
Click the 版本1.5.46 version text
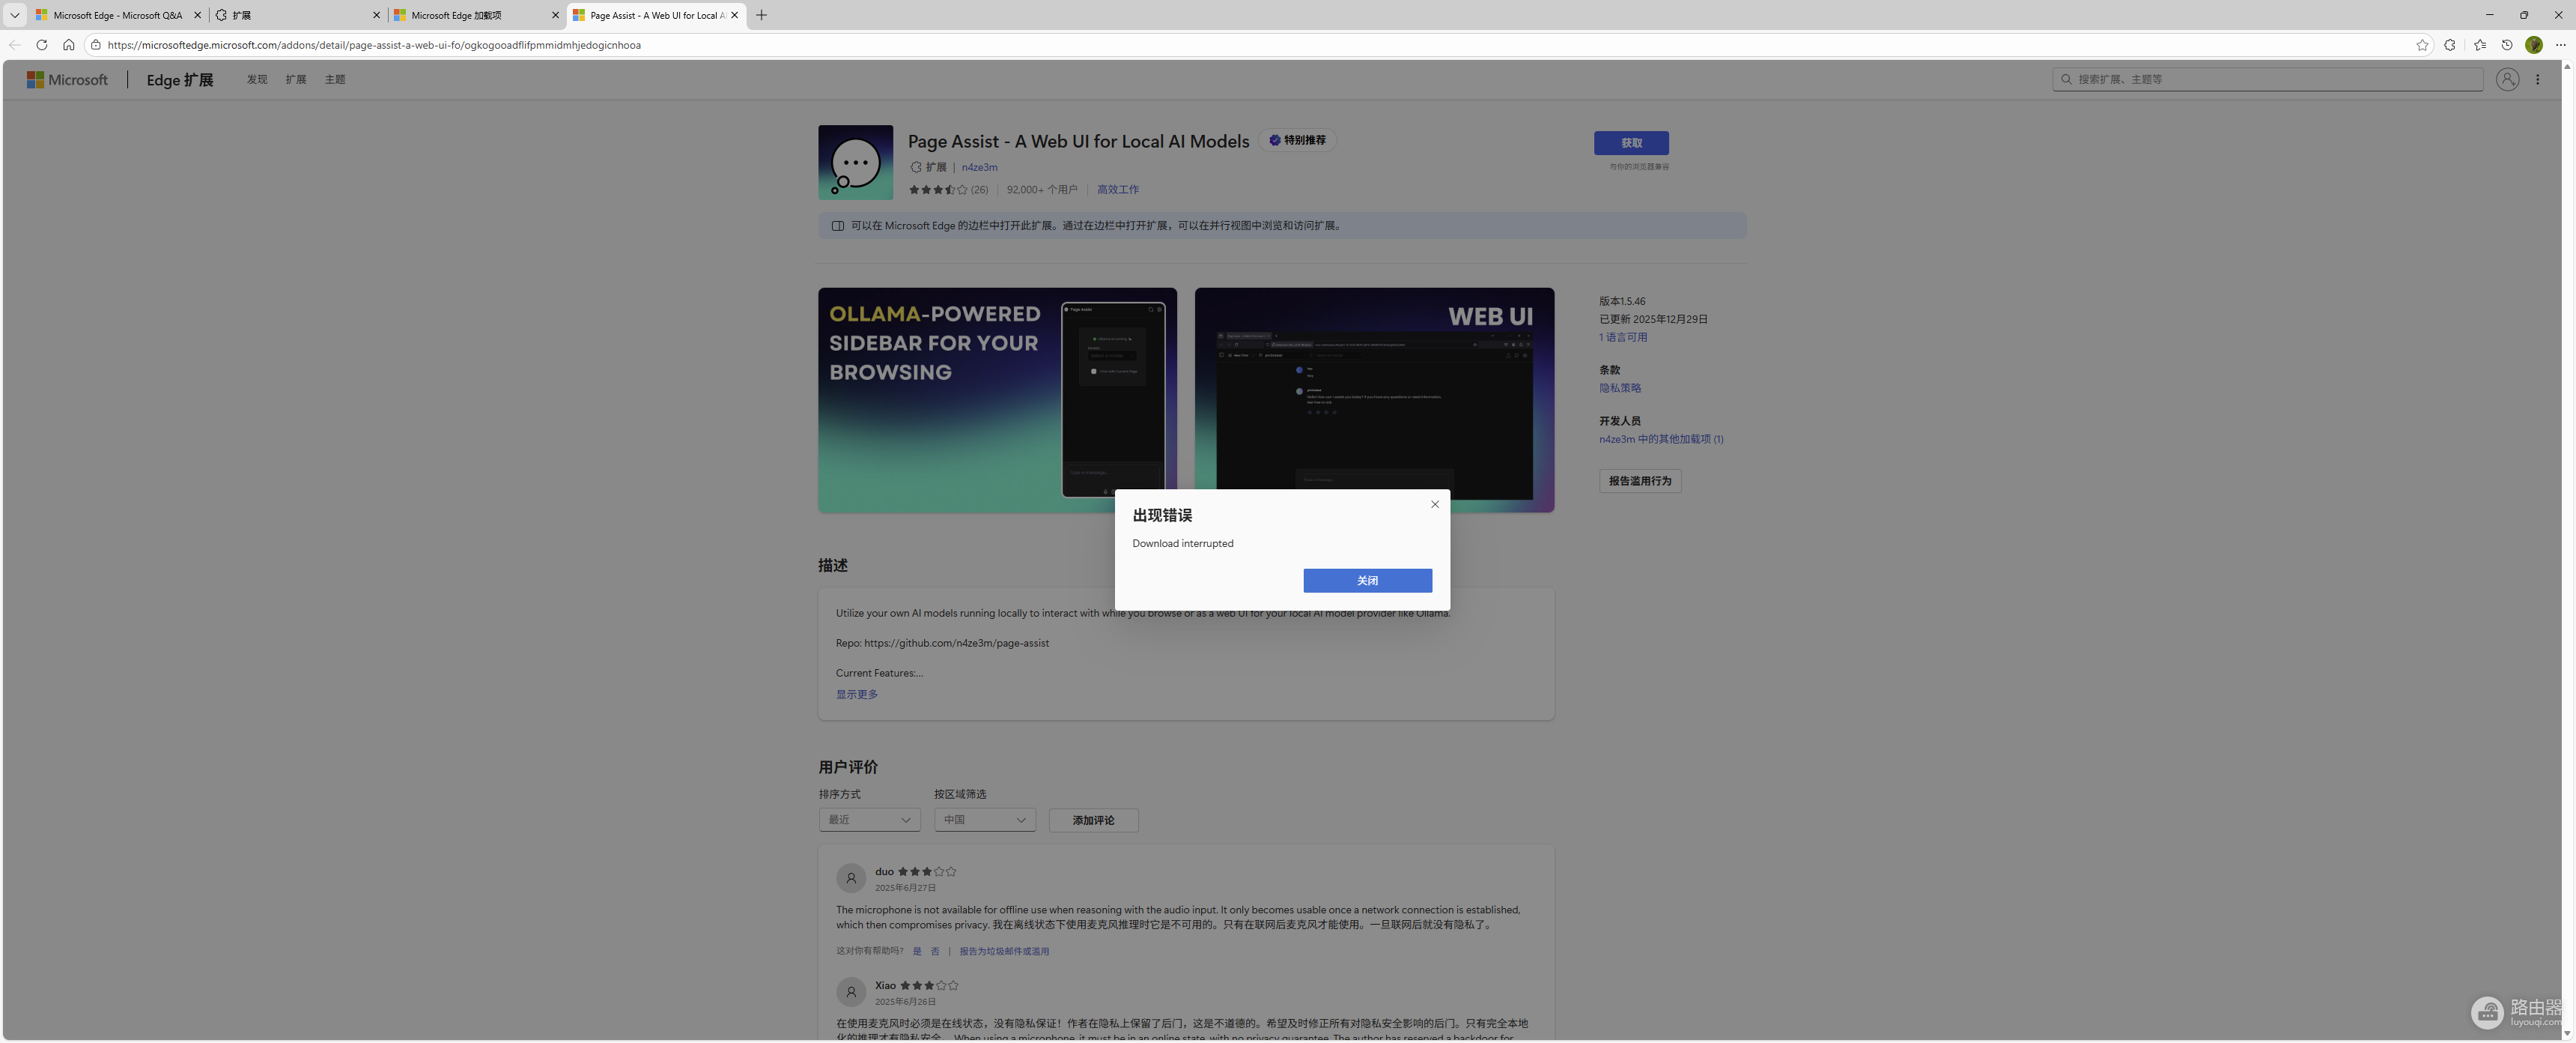[1622, 301]
